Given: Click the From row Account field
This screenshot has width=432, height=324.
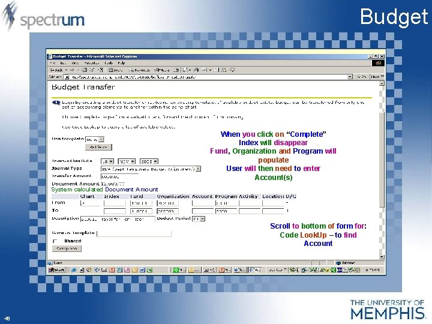Looking at the screenshot, I should pos(203,203).
